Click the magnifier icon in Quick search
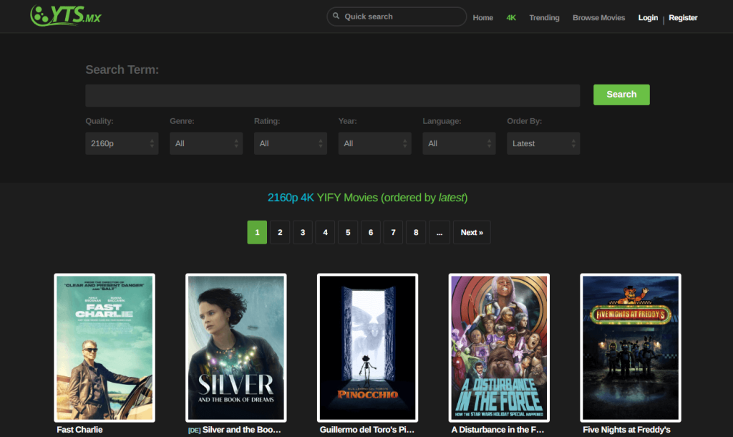This screenshot has width=733, height=437. (x=336, y=16)
